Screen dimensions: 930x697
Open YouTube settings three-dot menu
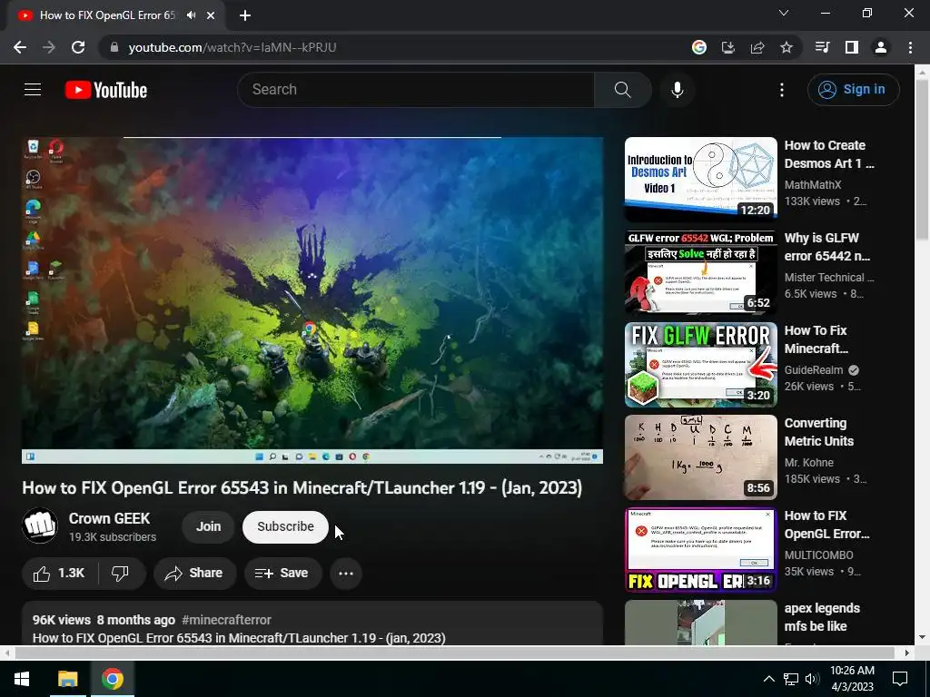(782, 90)
